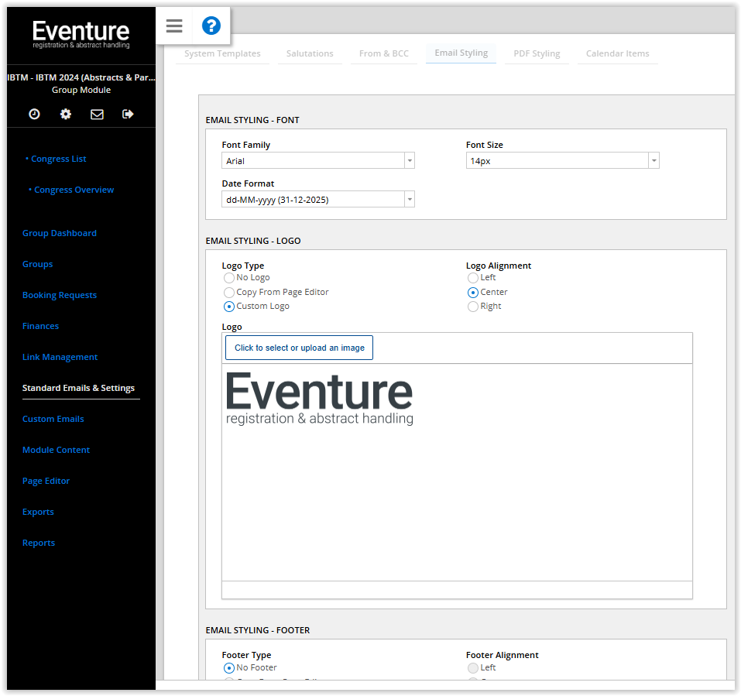Set Logo Alignment to Right
This screenshot has height=696, width=741.
pos(472,307)
